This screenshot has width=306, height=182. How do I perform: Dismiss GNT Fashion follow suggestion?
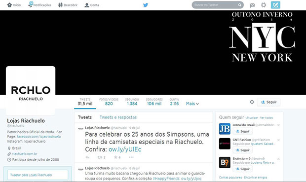[278, 140]
